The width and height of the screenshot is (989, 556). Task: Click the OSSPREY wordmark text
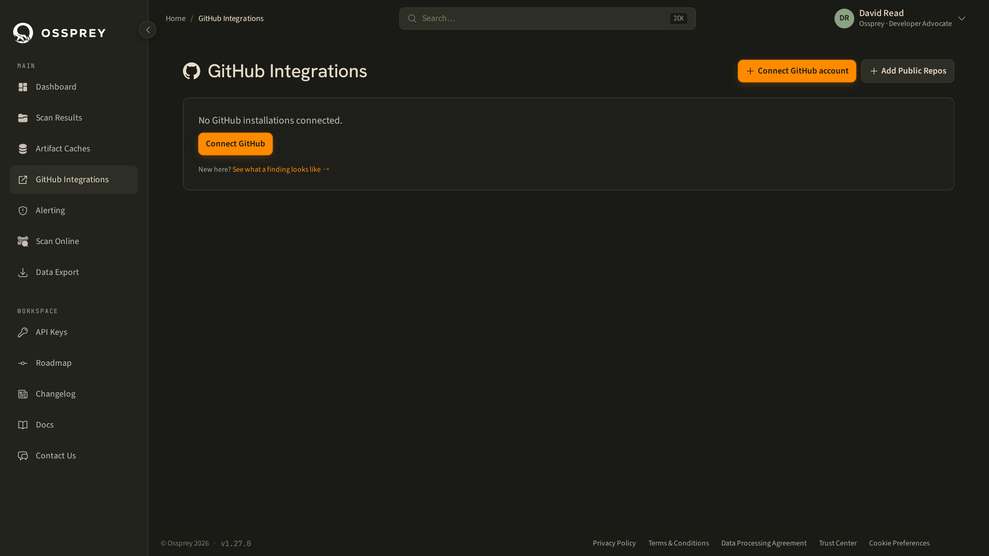pyautogui.click(x=73, y=33)
